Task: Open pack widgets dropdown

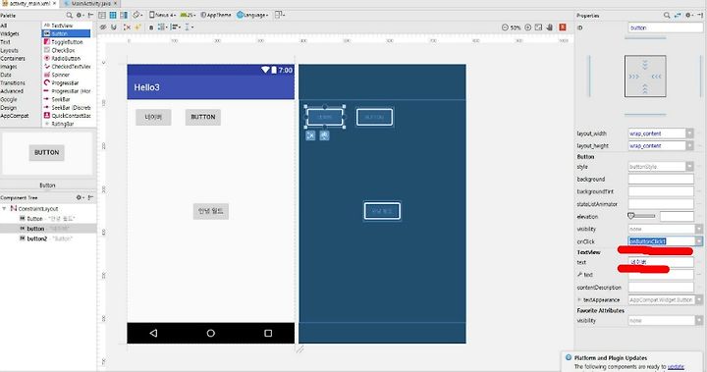Action: pyautogui.click(x=162, y=27)
